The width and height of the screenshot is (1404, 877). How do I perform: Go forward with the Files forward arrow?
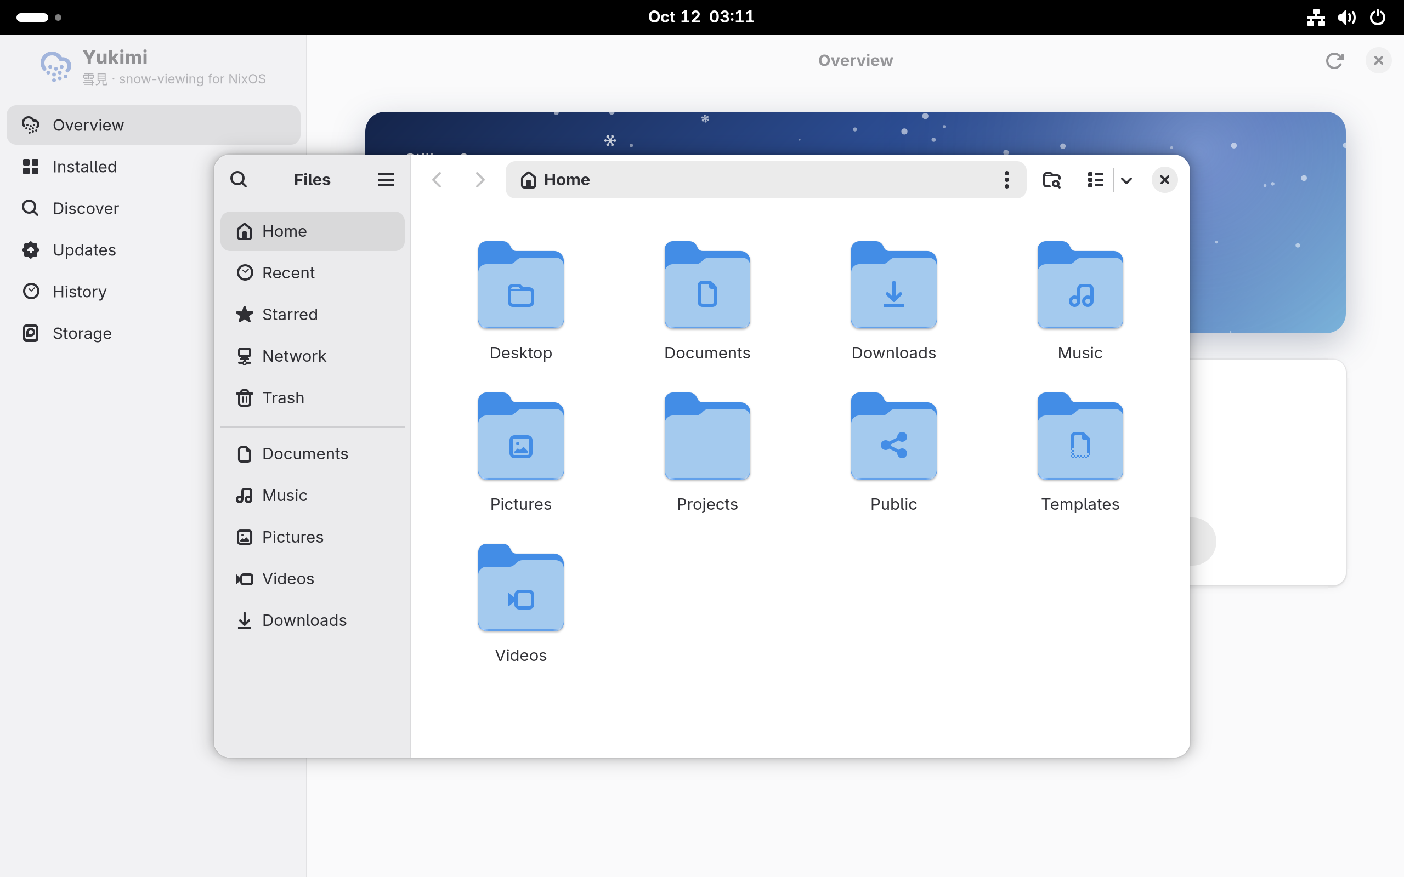point(480,180)
